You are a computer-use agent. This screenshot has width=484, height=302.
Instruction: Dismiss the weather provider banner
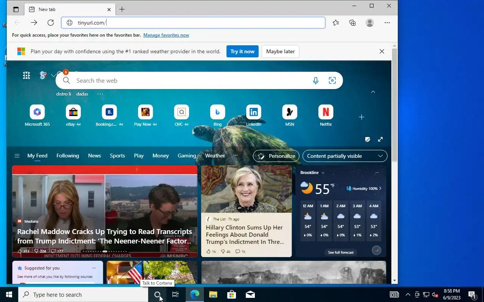pyautogui.click(x=382, y=51)
